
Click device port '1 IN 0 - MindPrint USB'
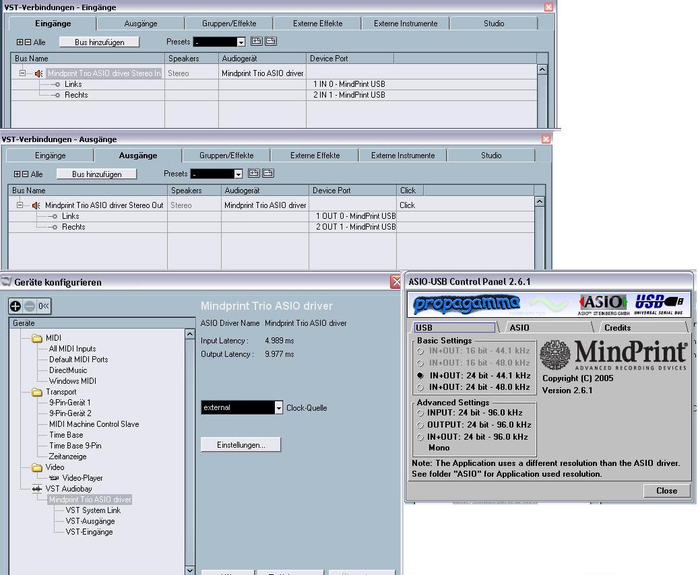(x=349, y=84)
